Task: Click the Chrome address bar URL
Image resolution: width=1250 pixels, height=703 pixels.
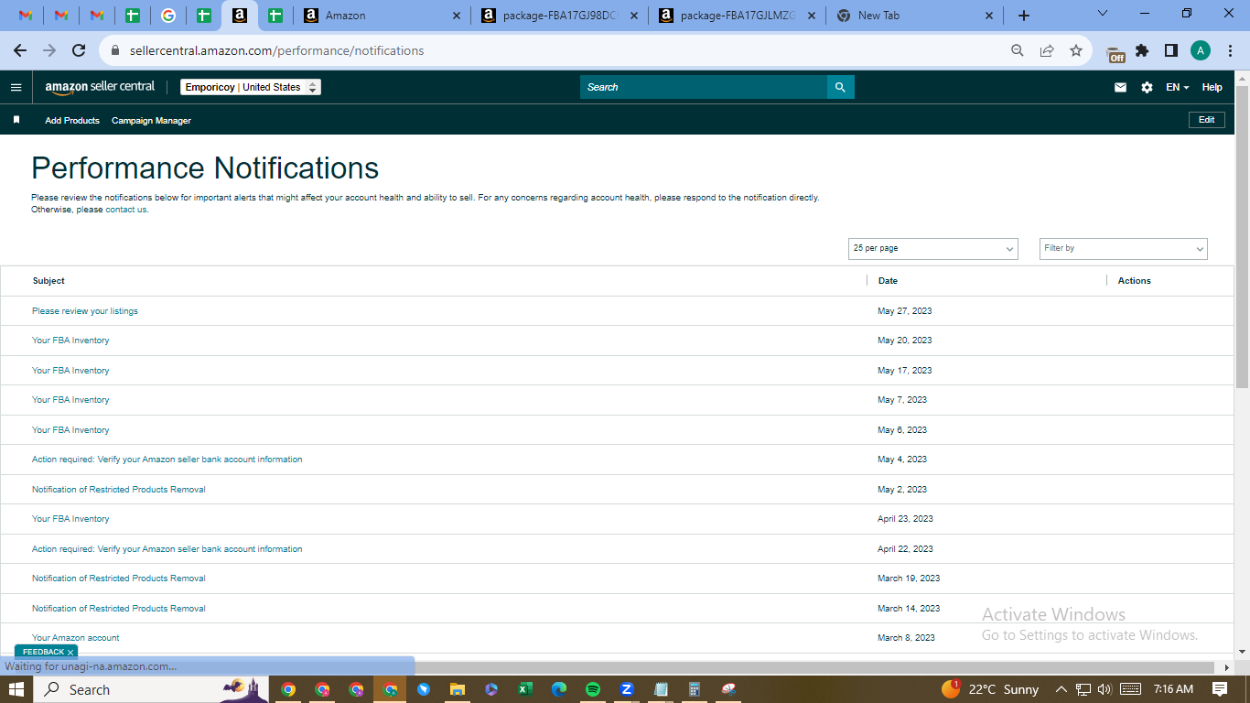Action: (276, 50)
